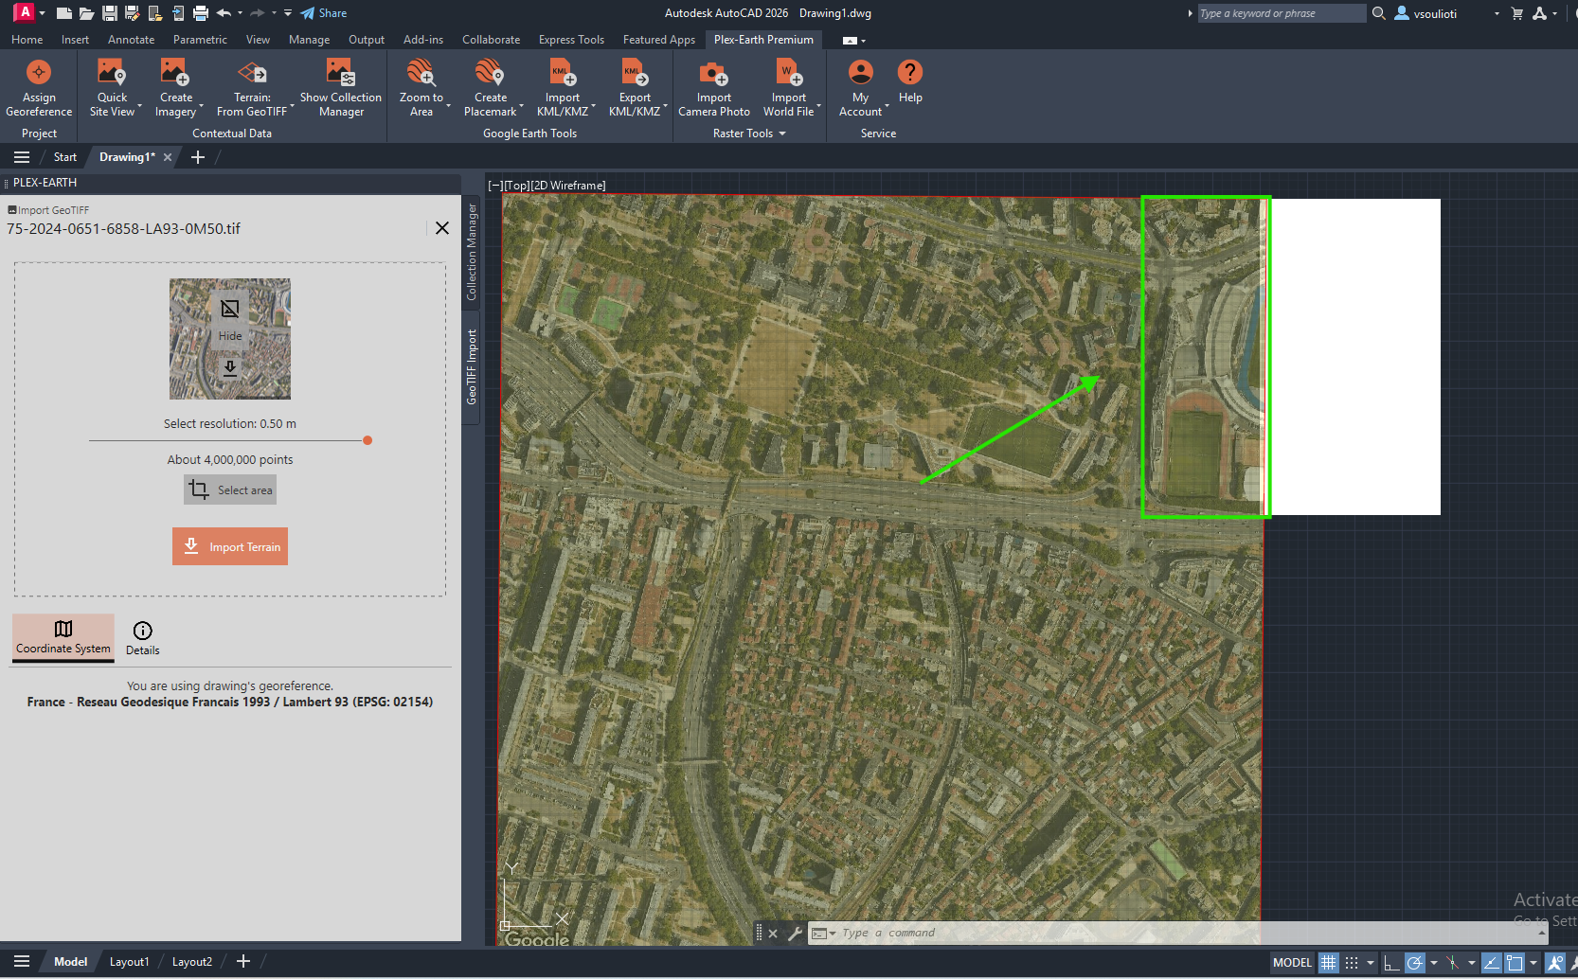
Task: Toggle snap mode dots in status bar
Action: click(1352, 963)
